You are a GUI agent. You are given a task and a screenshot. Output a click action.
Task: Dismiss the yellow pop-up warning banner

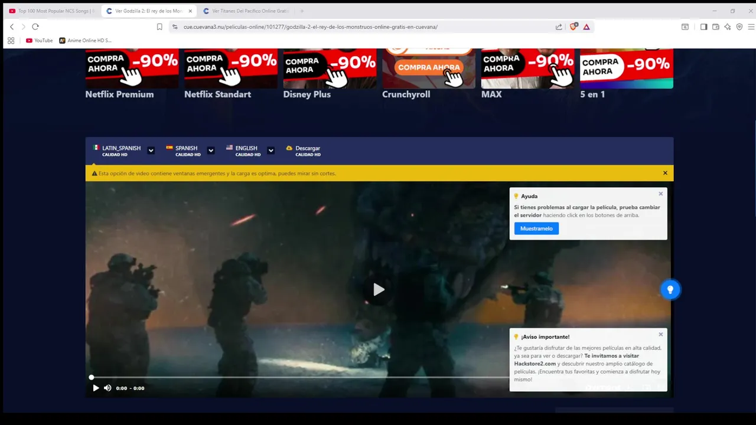[x=665, y=173]
